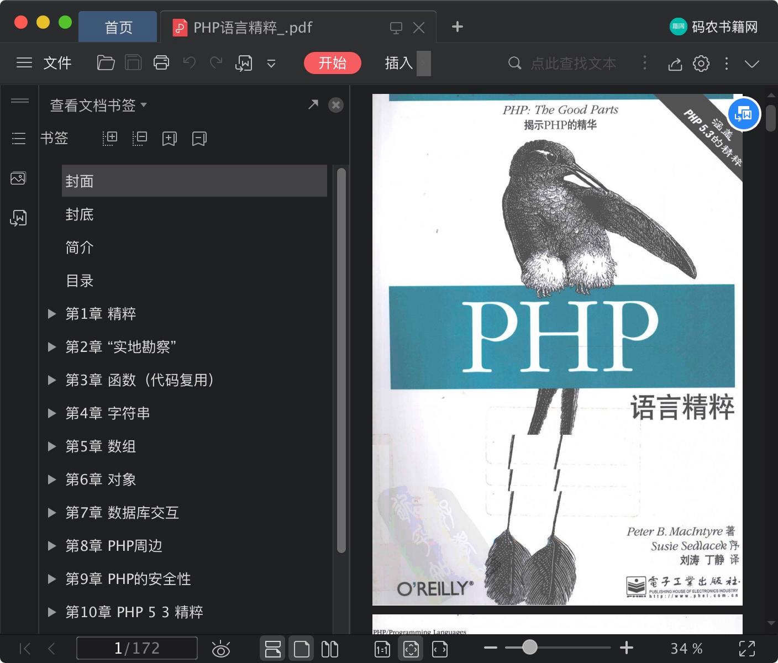Set zoom to actual size 1:1

(x=382, y=649)
